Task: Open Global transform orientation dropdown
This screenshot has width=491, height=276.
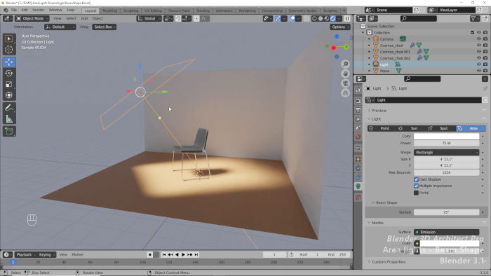Action: (149, 19)
